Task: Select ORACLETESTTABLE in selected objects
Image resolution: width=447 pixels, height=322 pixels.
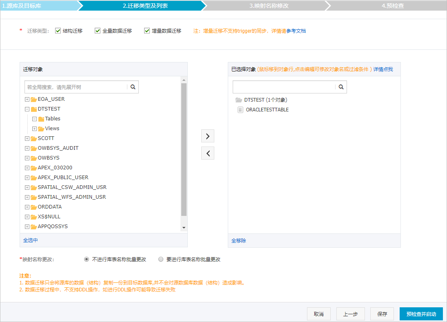Action: [x=267, y=110]
